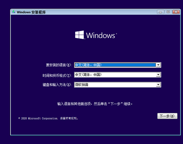
Task: Minimize the Windows 安装程序 window
Action: pyautogui.click(x=161, y=12)
